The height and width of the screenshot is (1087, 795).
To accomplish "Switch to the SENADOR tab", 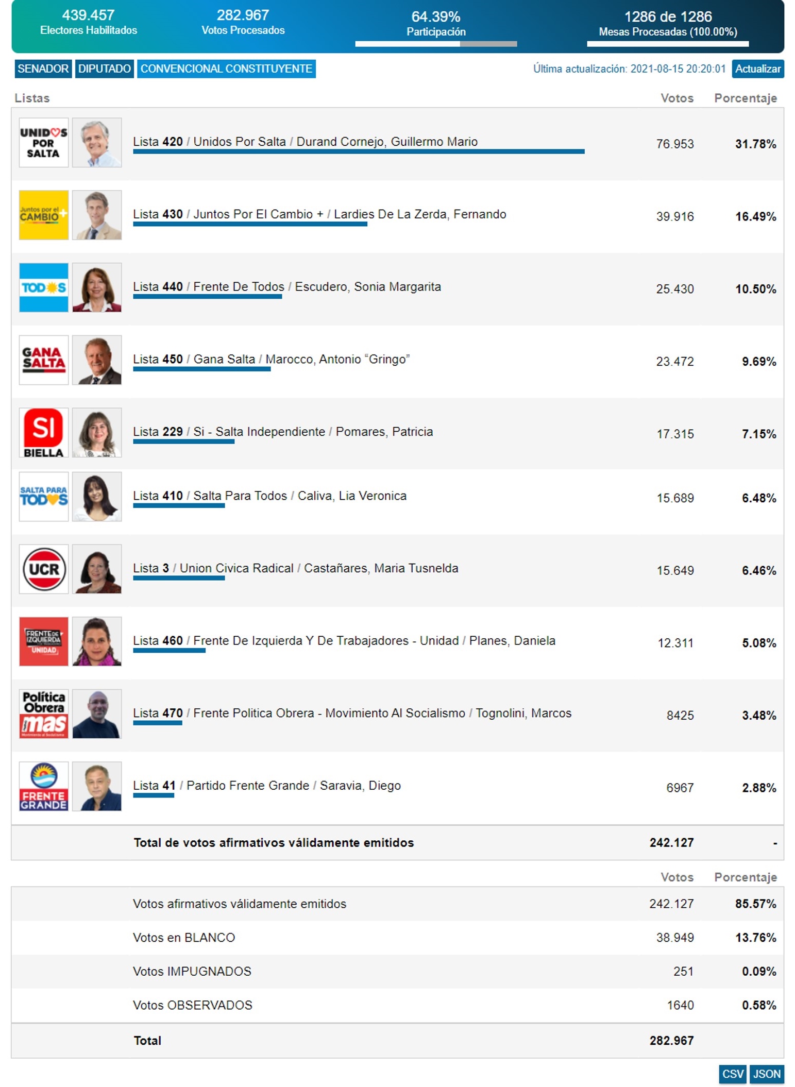I will tap(43, 69).
